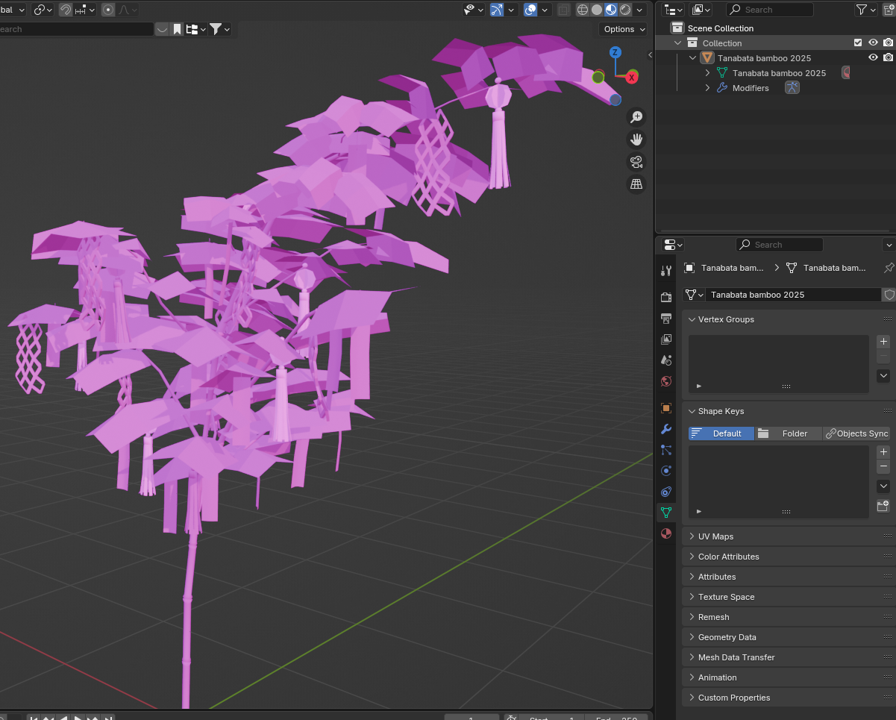Add a new vertex group with plus
Image resolution: width=896 pixels, height=720 pixels.
(883, 342)
